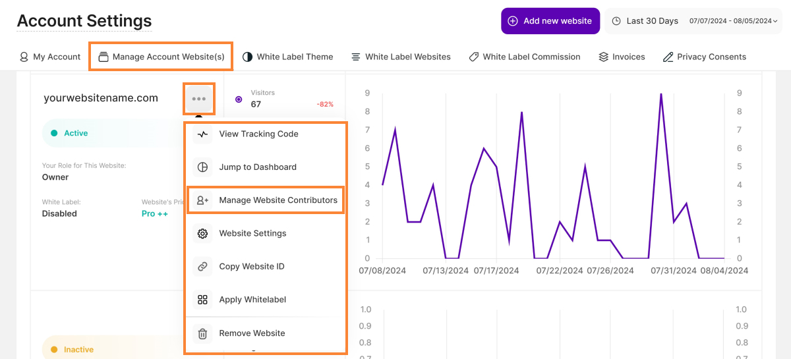Viewport: 791px width, 359px height.
Task: Switch to the My Account tab
Action: tap(50, 57)
